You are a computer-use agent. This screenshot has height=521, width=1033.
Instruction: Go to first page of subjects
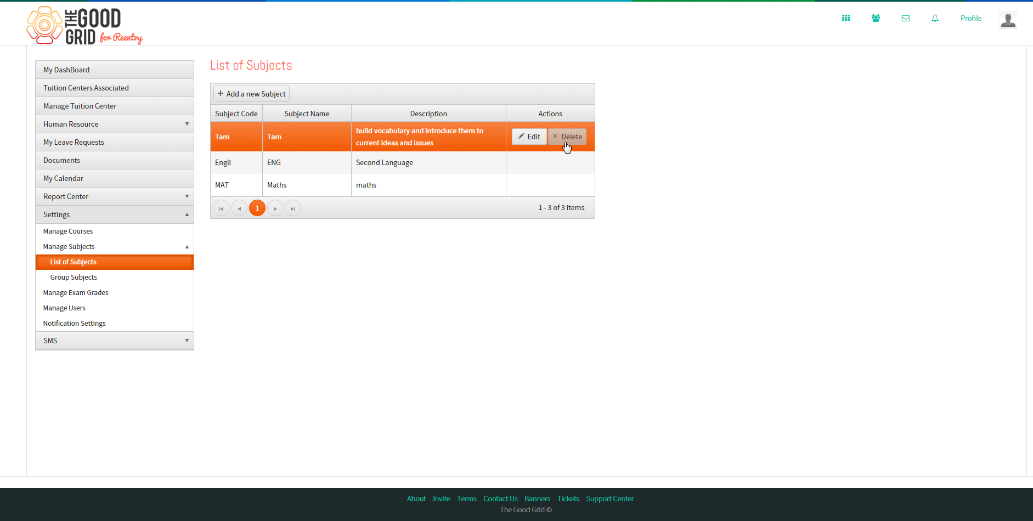221,208
